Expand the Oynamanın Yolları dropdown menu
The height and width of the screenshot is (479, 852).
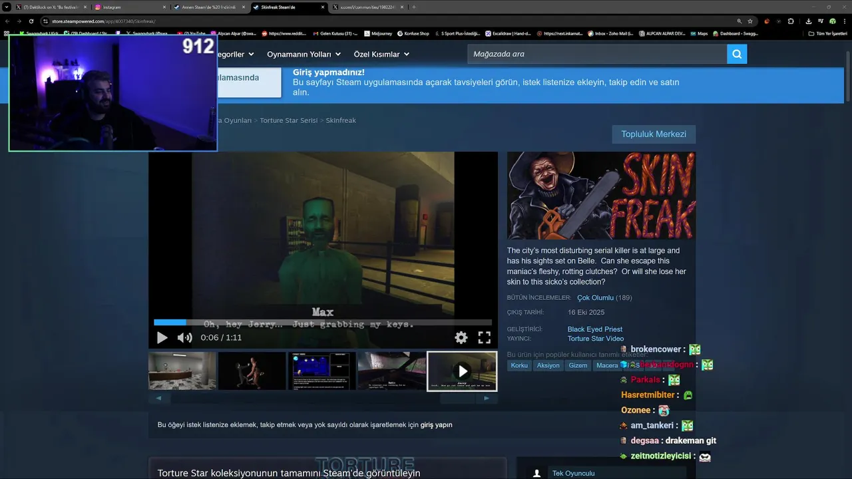click(304, 54)
